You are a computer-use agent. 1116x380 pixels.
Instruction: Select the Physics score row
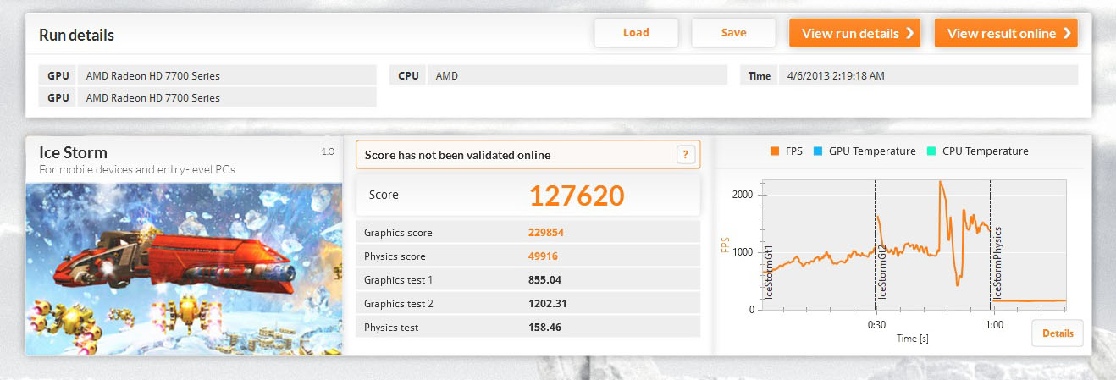pos(528,256)
